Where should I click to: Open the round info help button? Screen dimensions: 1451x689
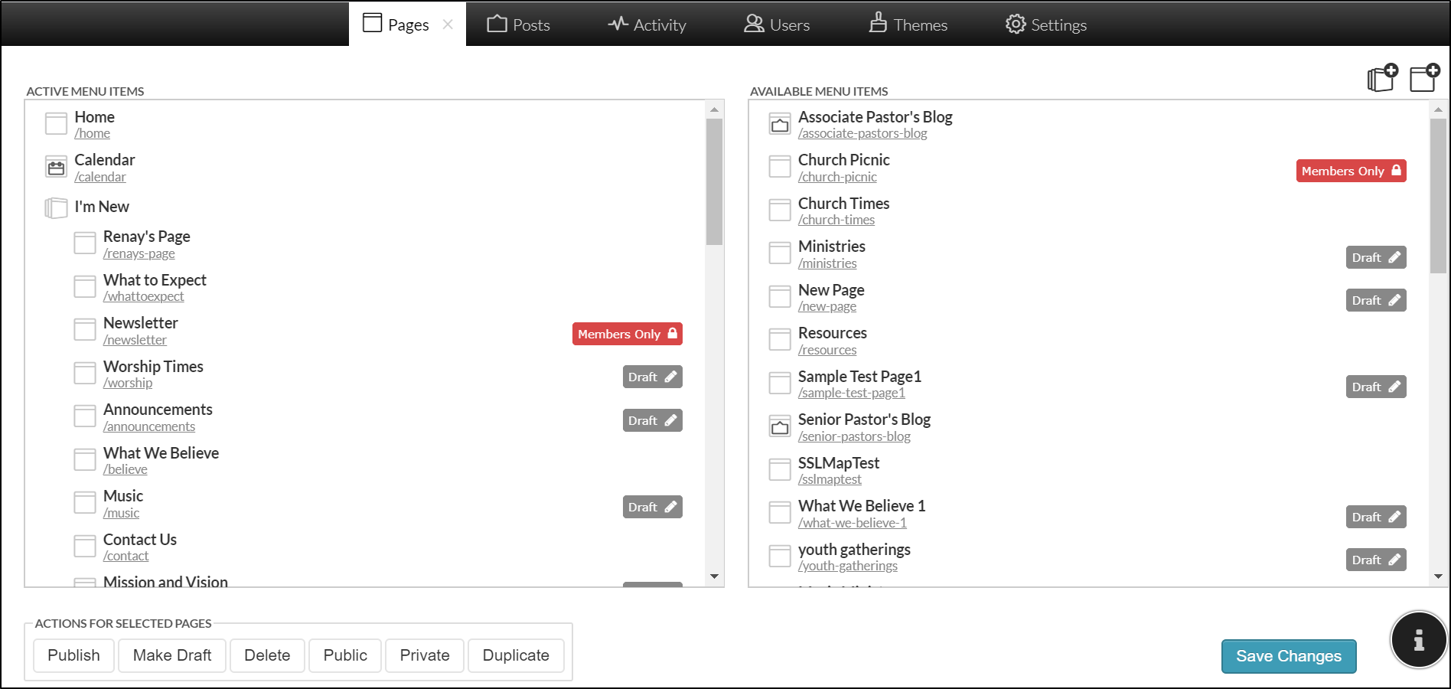click(1418, 640)
